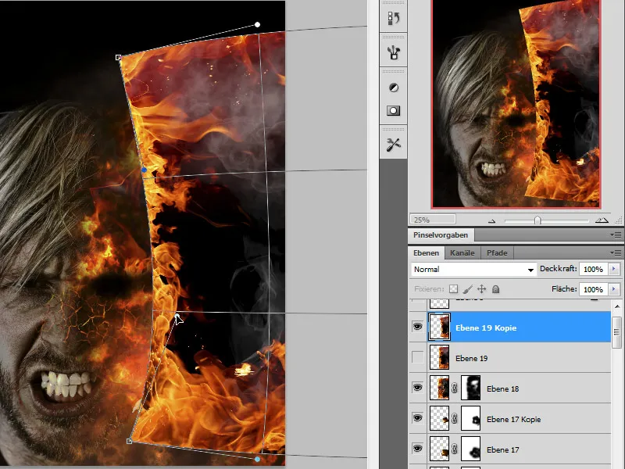Click the Deckkraft 100% value field
Image resolution: width=625 pixels, height=469 pixels.
coord(593,269)
